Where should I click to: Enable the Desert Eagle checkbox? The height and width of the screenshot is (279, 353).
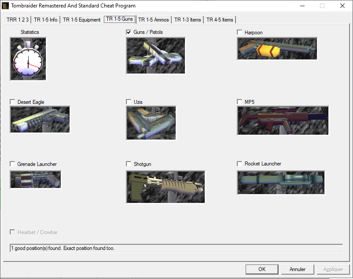pyautogui.click(x=12, y=102)
